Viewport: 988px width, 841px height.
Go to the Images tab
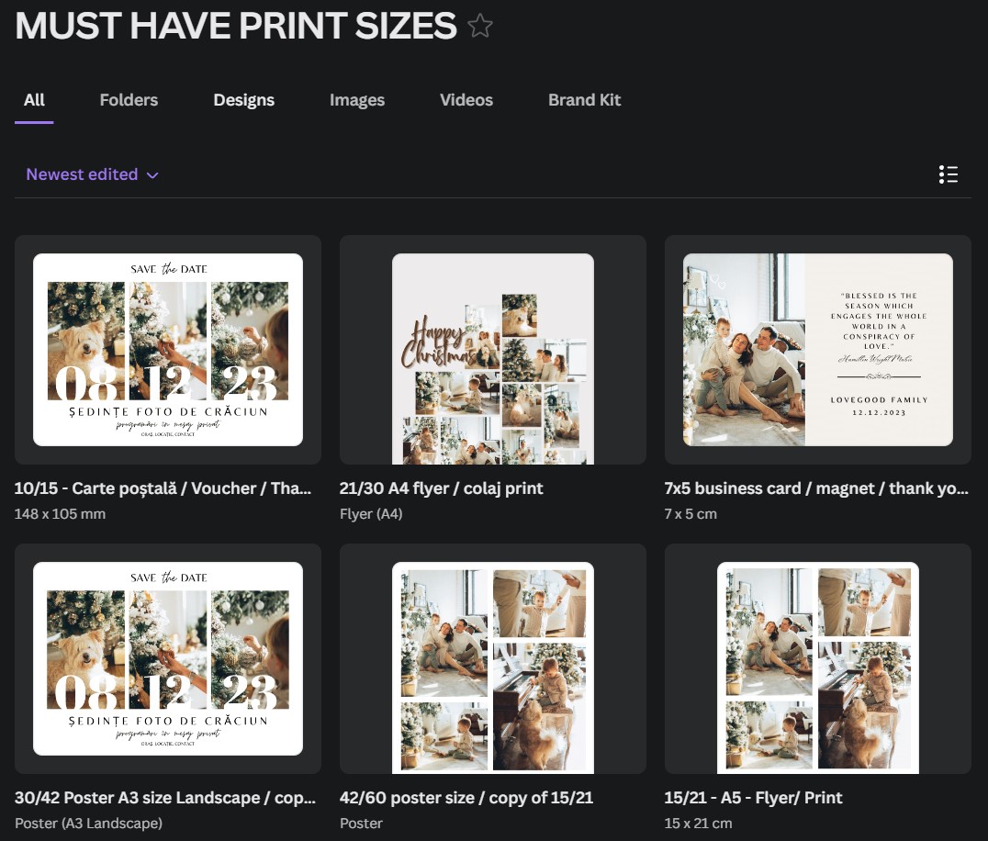356,100
